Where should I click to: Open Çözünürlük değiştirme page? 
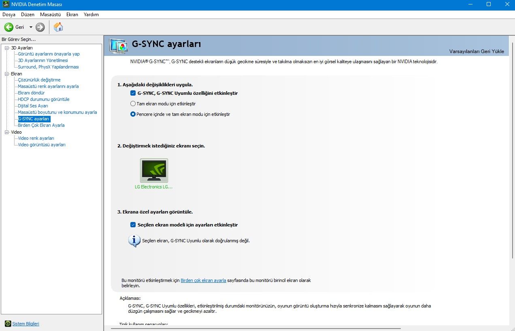coord(39,80)
